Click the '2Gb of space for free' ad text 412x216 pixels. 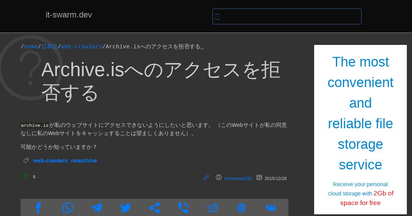[367, 198]
